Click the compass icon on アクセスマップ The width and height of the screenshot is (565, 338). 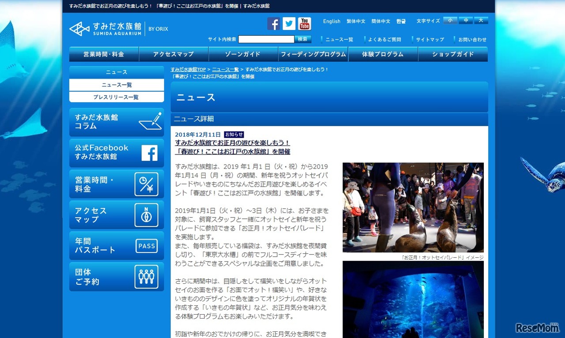(x=146, y=215)
